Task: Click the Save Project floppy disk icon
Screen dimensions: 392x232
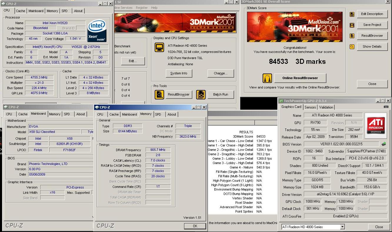Action: pos(352,25)
